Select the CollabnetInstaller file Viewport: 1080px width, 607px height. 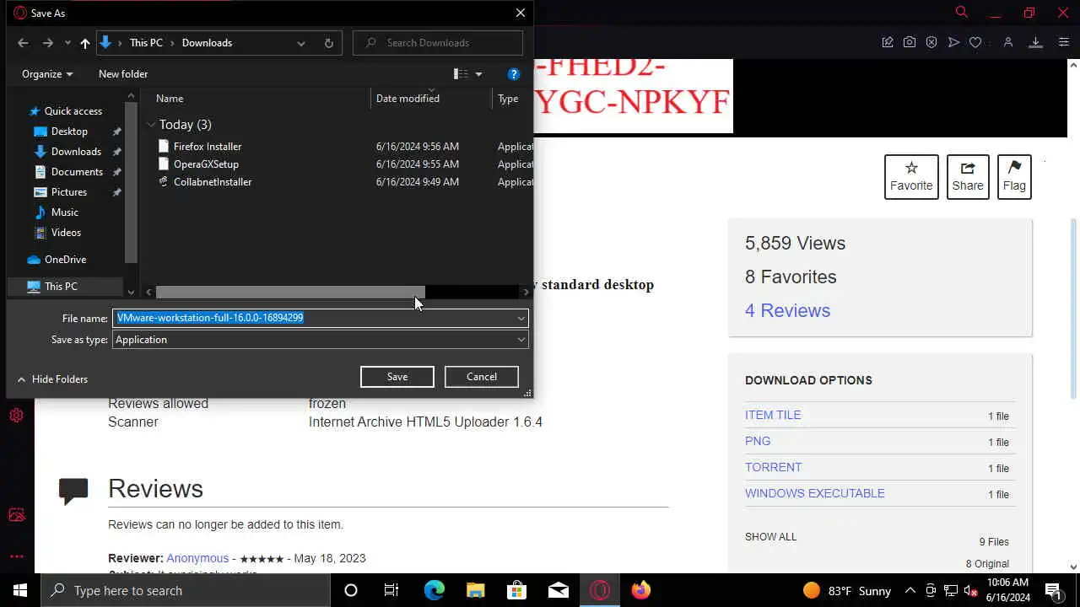[213, 182]
